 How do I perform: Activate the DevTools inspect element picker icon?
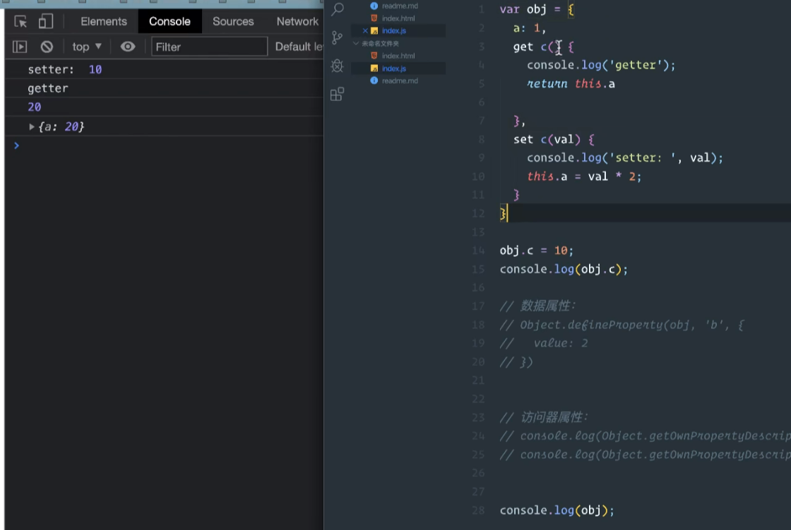(x=20, y=22)
